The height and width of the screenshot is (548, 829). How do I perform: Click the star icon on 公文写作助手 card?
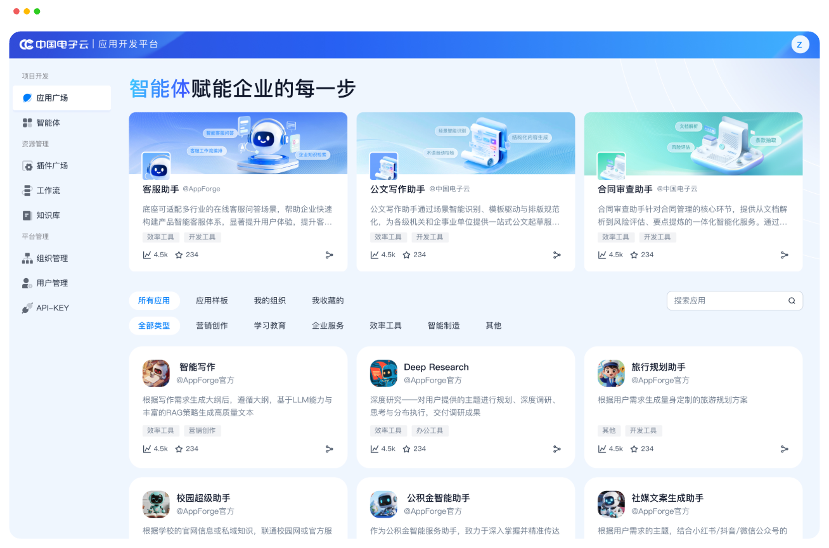[x=406, y=255]
